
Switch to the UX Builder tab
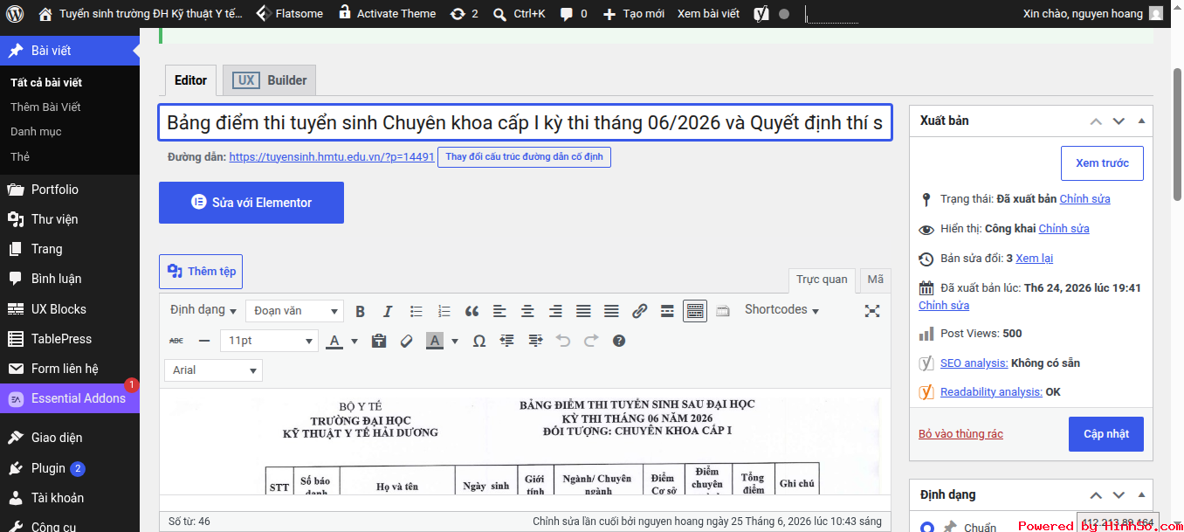click(x=269, y=80)
